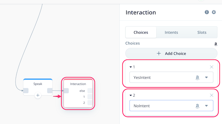Click the Speak block's right output port

pos(50,91)
